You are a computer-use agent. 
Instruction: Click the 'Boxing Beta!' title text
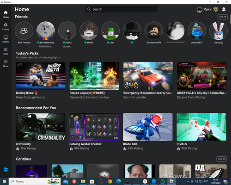pyautogui.click(x=24, y=93)
